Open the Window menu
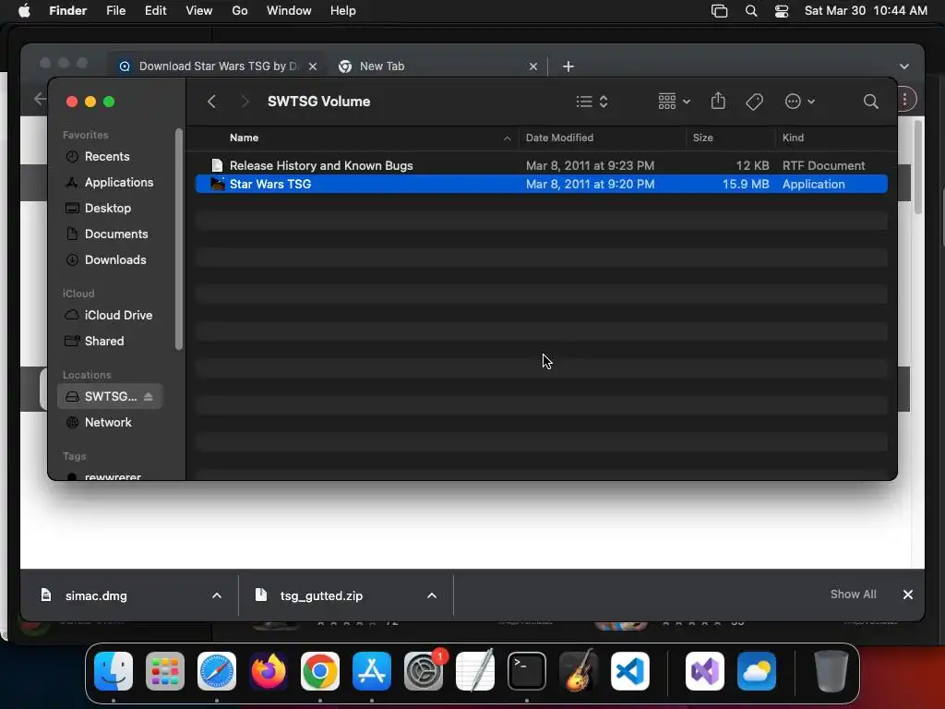This screenshot has width=945, height=709. (x=289, y=11)
